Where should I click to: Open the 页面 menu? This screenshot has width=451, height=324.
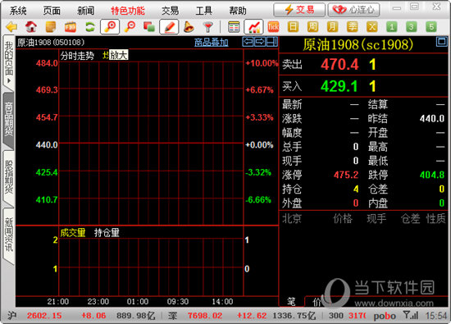click(x=52, y=11)
